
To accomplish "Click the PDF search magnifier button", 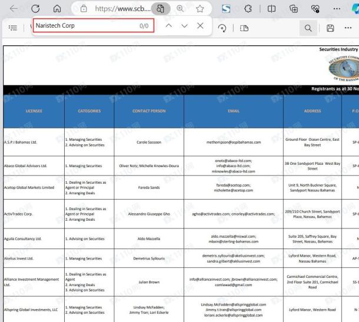I will (308, 28).
